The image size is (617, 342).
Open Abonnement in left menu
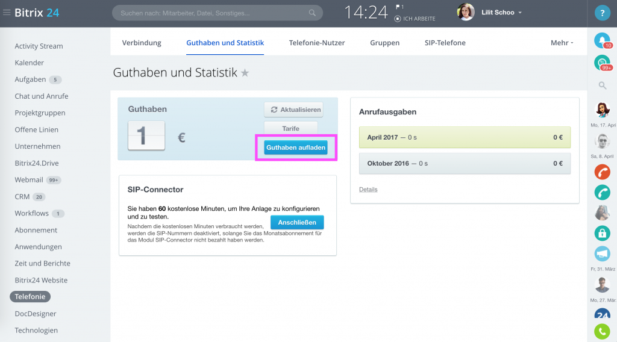click(x=36, y=230)
